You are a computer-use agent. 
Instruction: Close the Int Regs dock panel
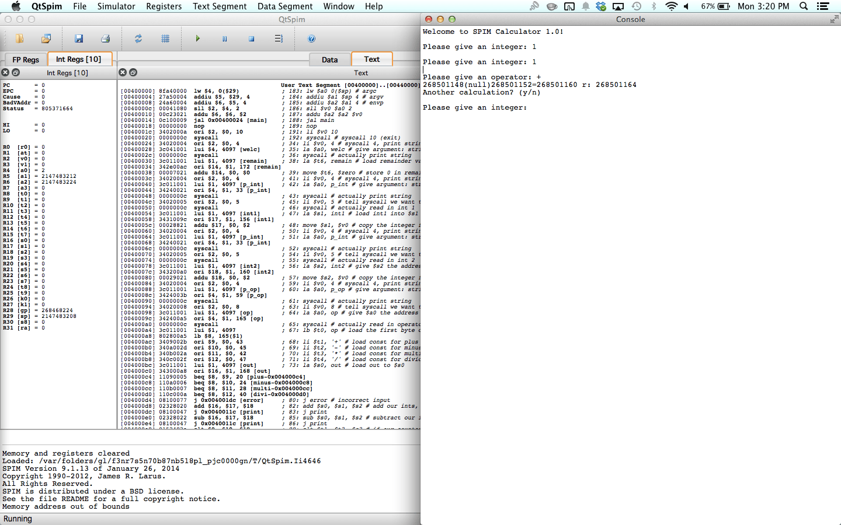(5, 72)
